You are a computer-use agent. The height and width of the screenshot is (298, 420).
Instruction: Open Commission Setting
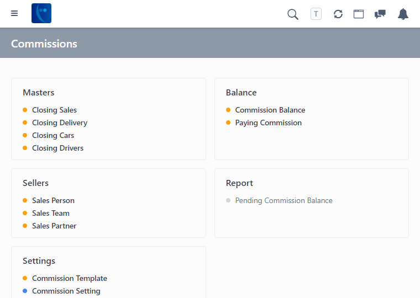pos(66,291)
